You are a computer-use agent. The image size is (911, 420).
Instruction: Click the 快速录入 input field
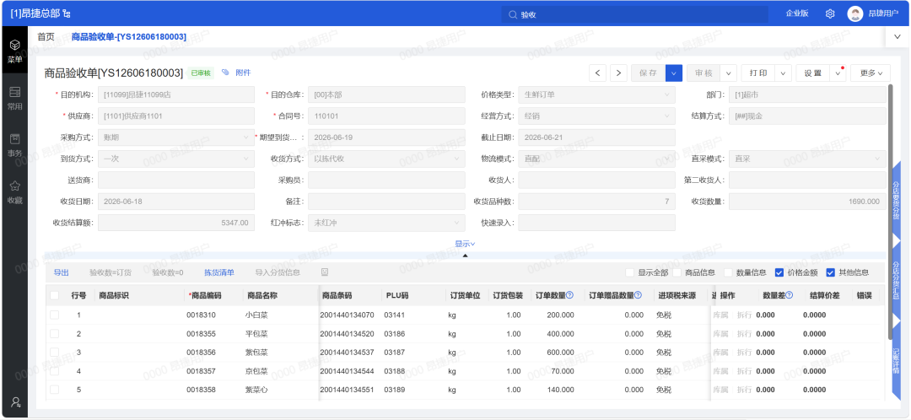point(596,223)
